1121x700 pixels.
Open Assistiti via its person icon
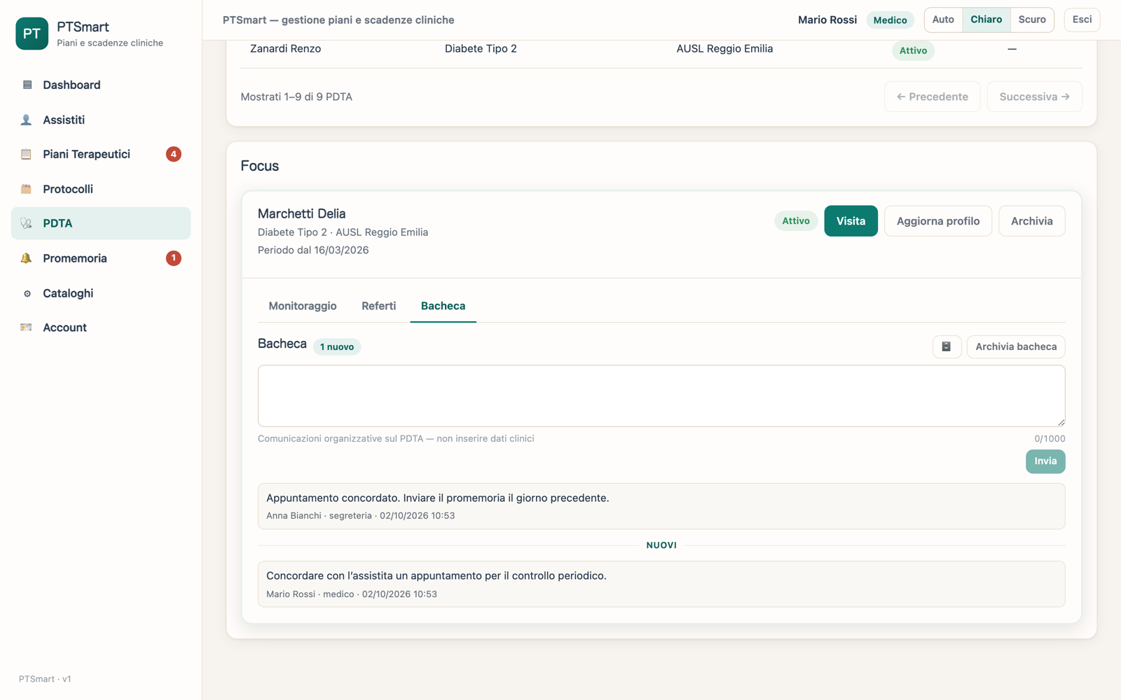[x=27, y=120]
